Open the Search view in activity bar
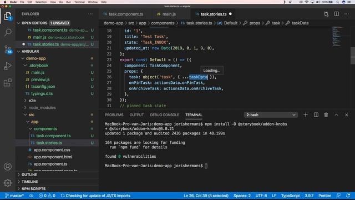This screenshot has width=355, height=200. point(8,32)
